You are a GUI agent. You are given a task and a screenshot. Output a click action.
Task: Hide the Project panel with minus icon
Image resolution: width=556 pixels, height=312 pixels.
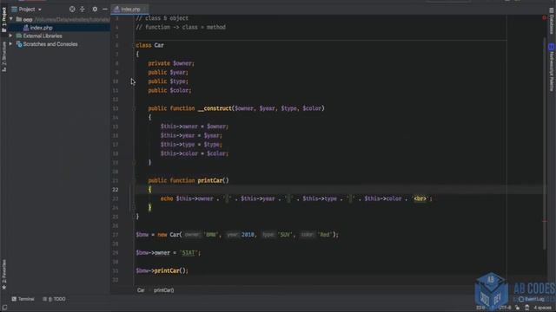pos(105,10)
